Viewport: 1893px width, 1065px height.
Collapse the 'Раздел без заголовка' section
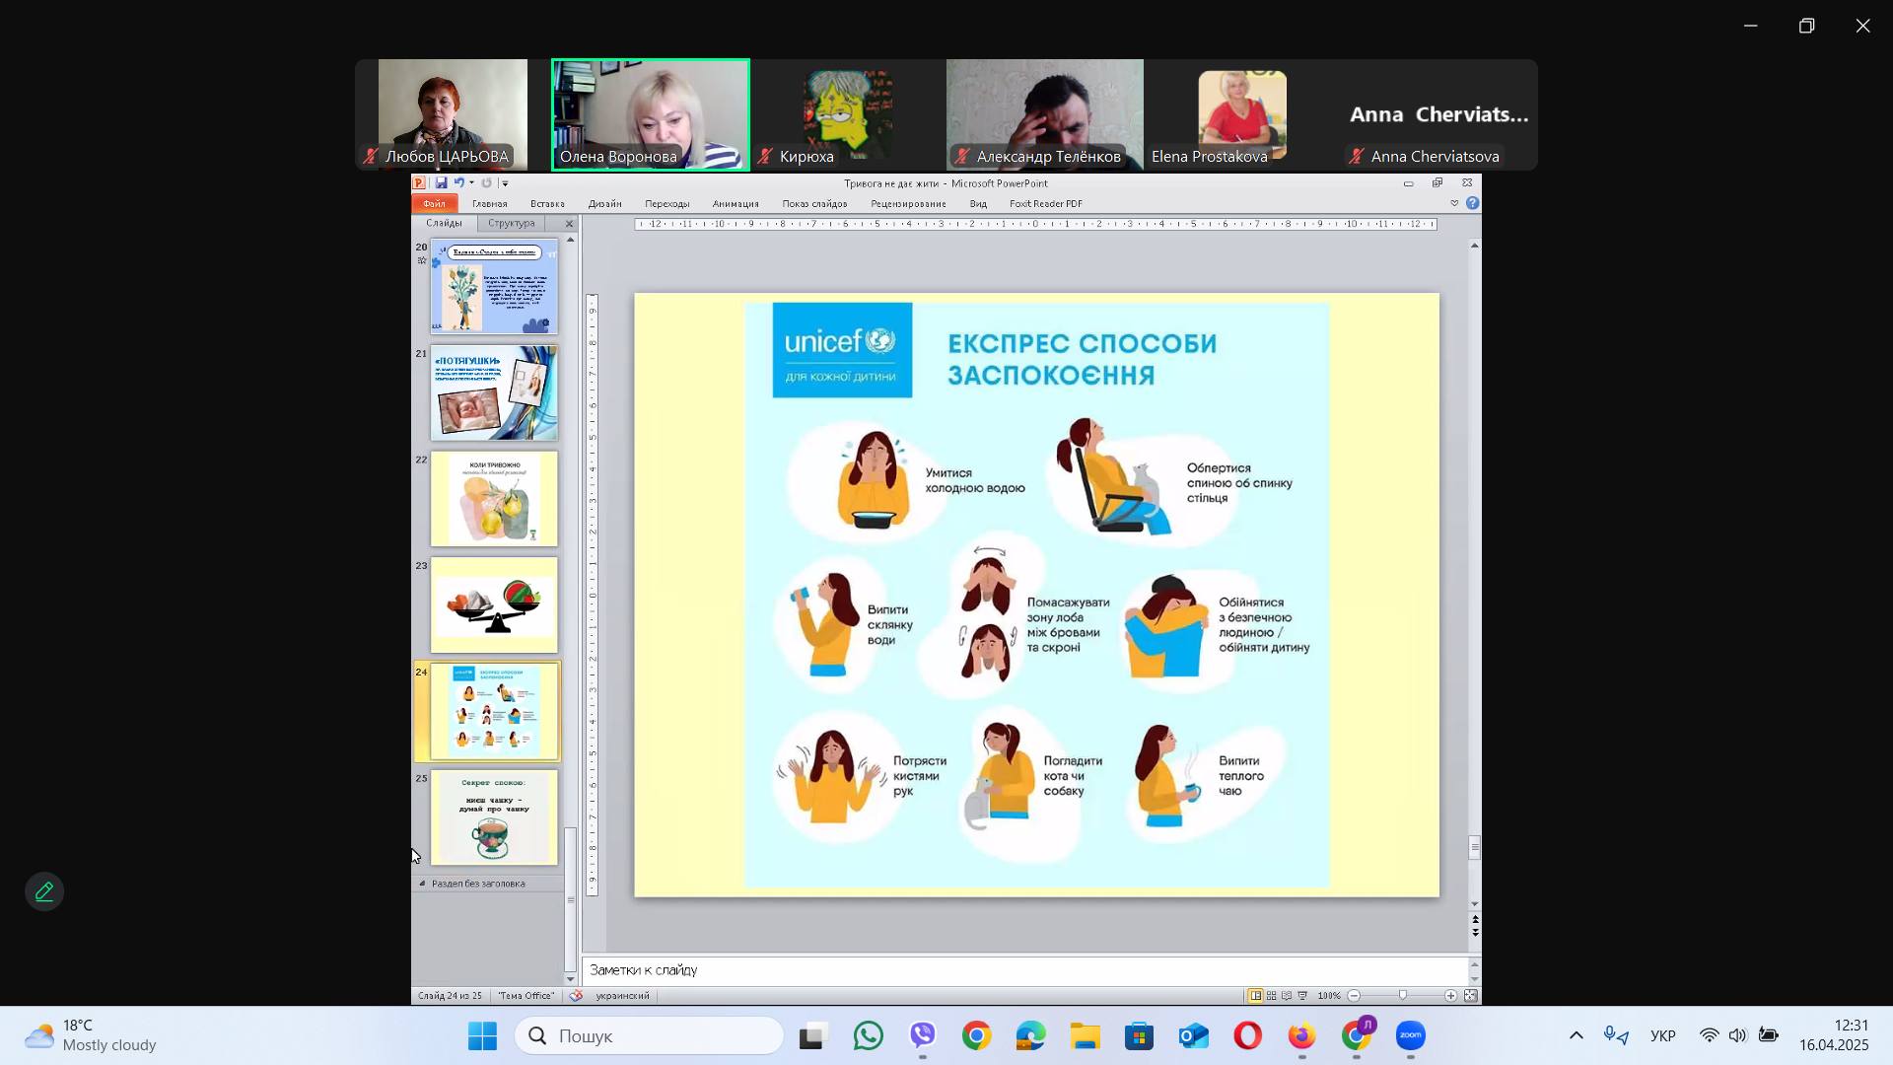coord(422,884)
